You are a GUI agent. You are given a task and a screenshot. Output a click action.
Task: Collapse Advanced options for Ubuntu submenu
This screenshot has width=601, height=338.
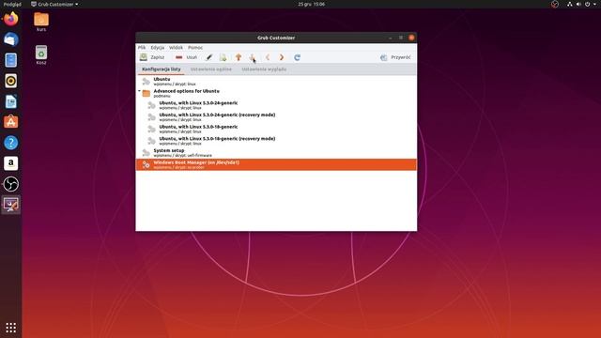coord(140,91)
